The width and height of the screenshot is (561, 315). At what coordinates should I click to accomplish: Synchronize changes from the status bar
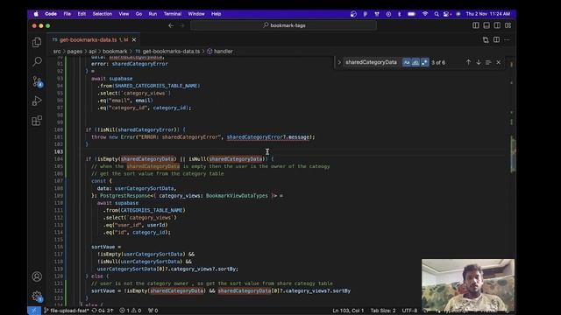point(103,311)
